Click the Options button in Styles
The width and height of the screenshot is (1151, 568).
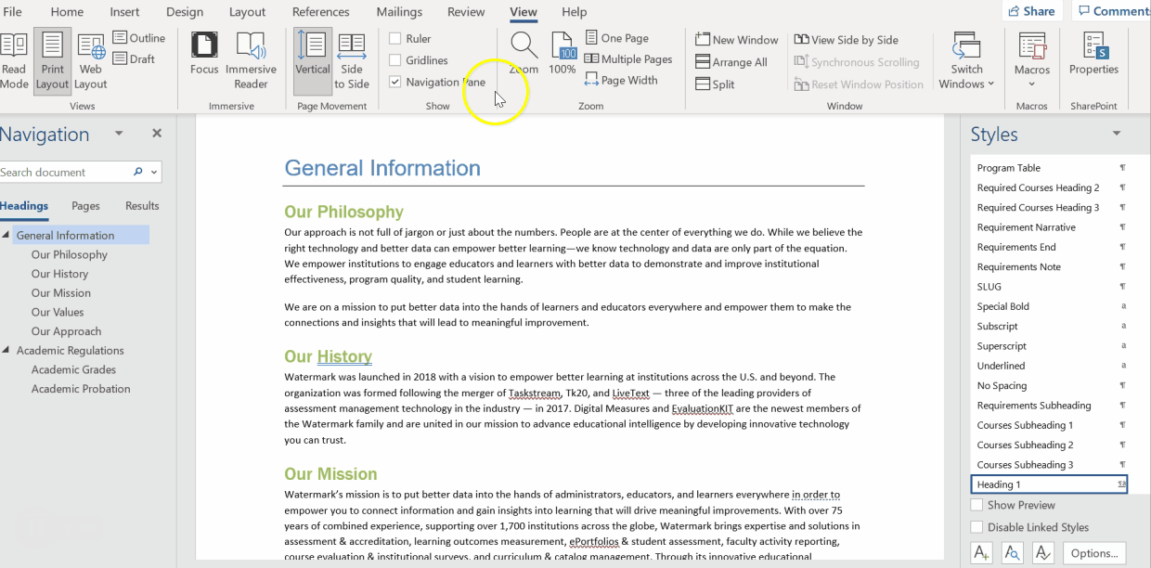(1093, 553)
